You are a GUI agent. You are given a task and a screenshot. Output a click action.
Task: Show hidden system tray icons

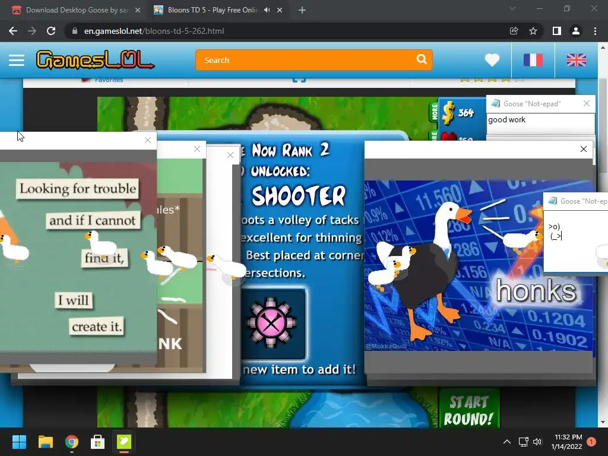pyautogui.click(x=507, y=442)
